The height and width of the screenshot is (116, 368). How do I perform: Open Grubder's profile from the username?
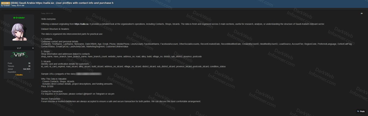tap(20, 17)
